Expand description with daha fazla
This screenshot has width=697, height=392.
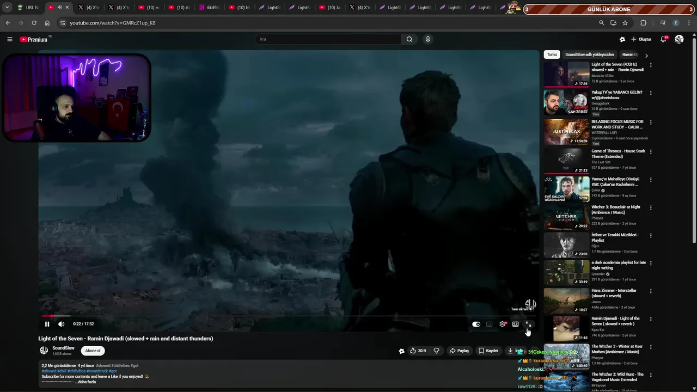pyautogui.click(x=87, y=382)
